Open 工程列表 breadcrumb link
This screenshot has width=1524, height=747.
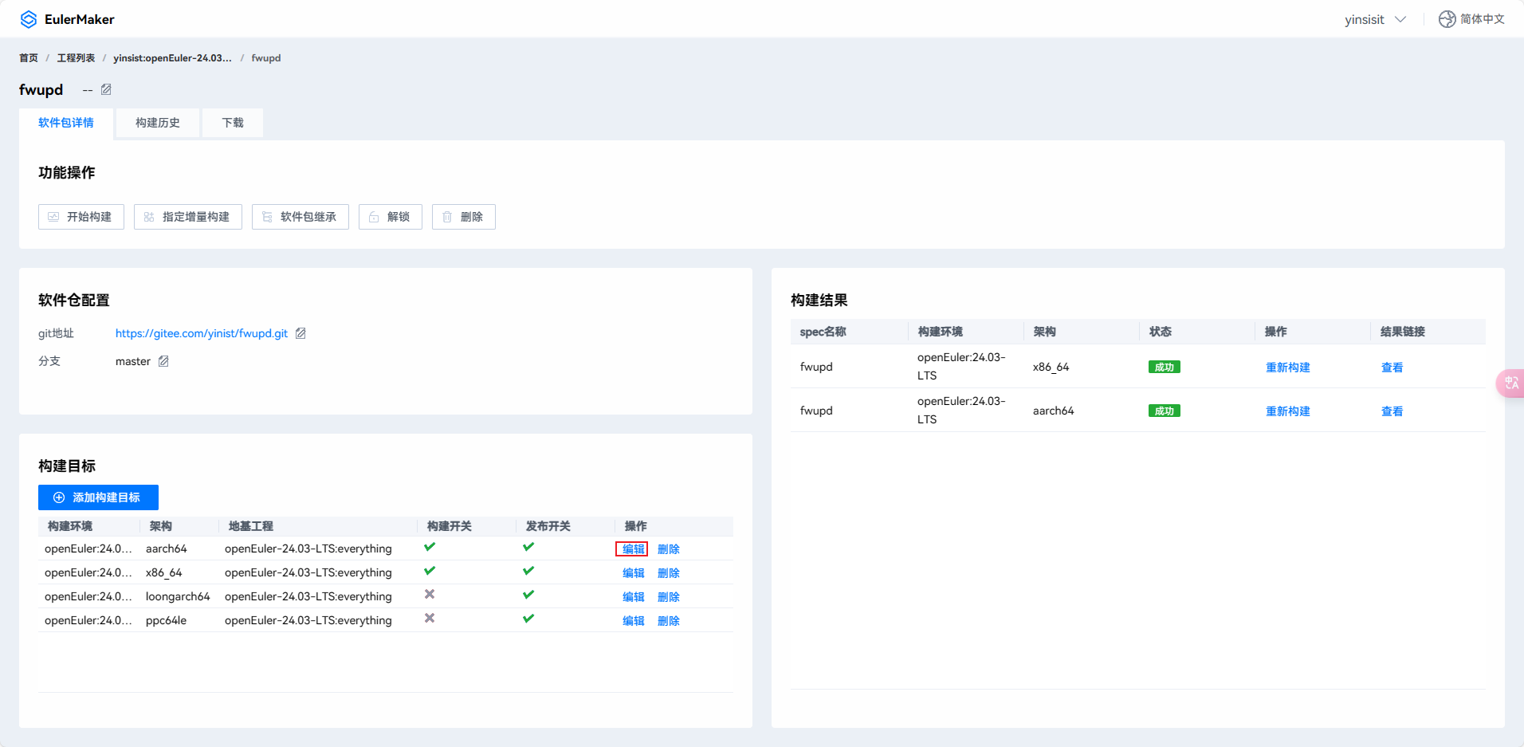(x=76, y=58)
